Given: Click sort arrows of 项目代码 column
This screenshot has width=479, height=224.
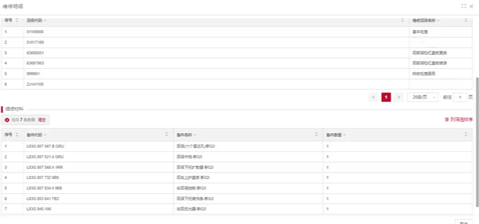Looking at the screenshot, I should 403,20.
